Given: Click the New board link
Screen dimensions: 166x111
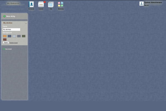Looking at the screenshot, I should (x=8, y=49).
